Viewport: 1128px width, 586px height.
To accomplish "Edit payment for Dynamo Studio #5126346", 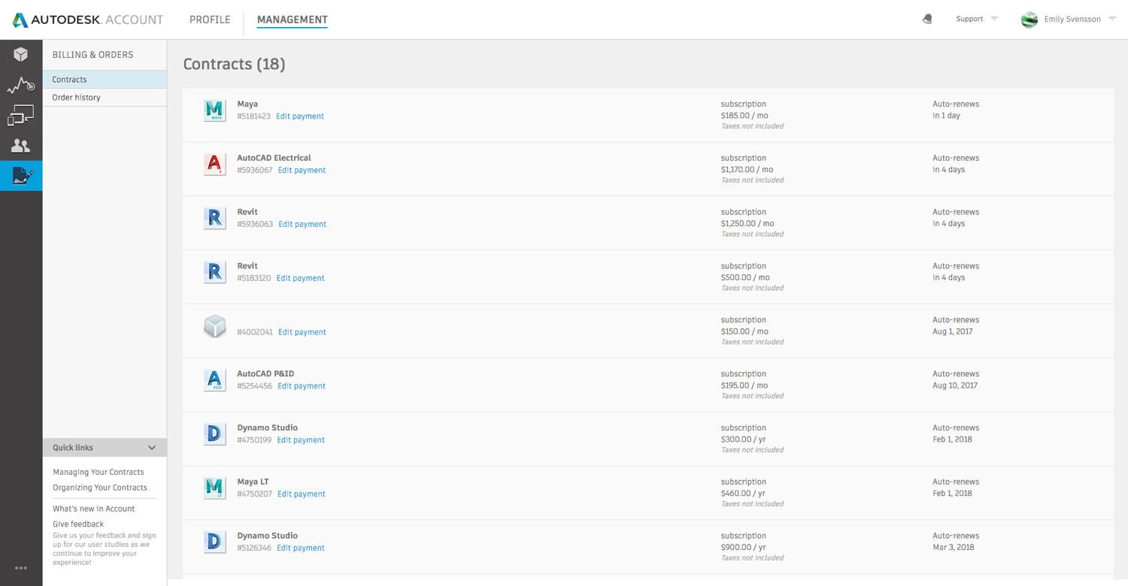I will click(x=301, y=548).
